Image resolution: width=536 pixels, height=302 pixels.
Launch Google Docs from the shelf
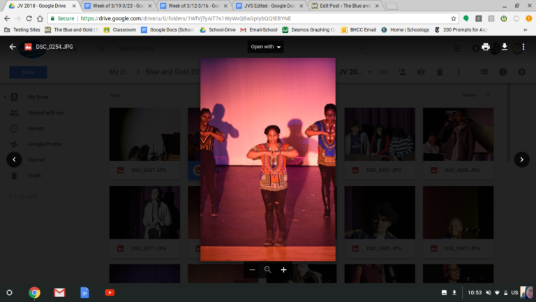(84, 293)
